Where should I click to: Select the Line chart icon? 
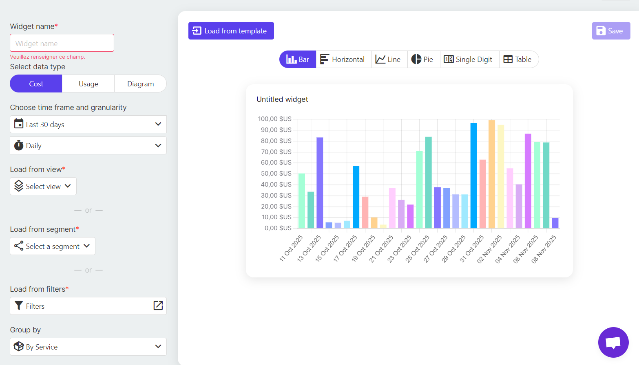click(x=380, y=59)
